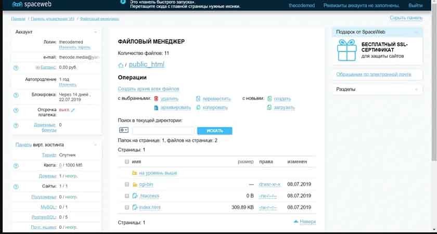The image size is (437, 234).
Task: Click the MySQL link
Action: pyautogui.click(x=49, y=207)
